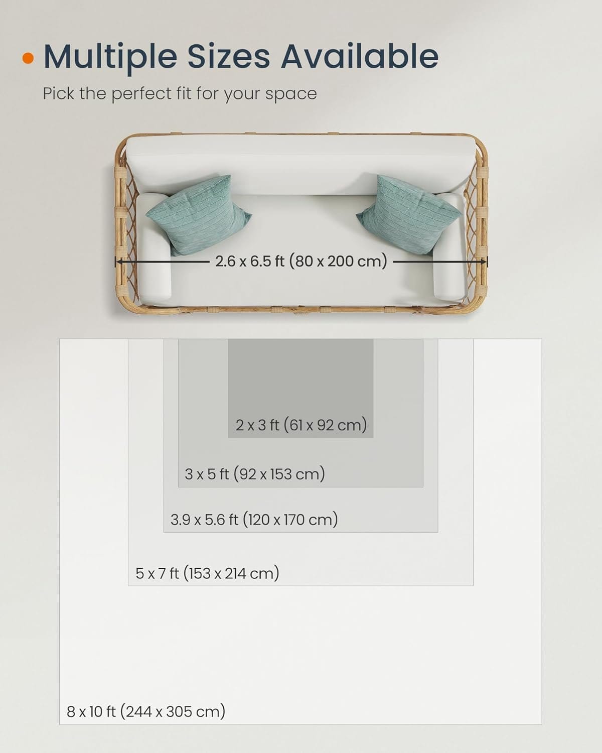Viewport: 602px width, 753px height.
Task: Click the orange bullet dot beside the heading
Action: pos(29,58)
